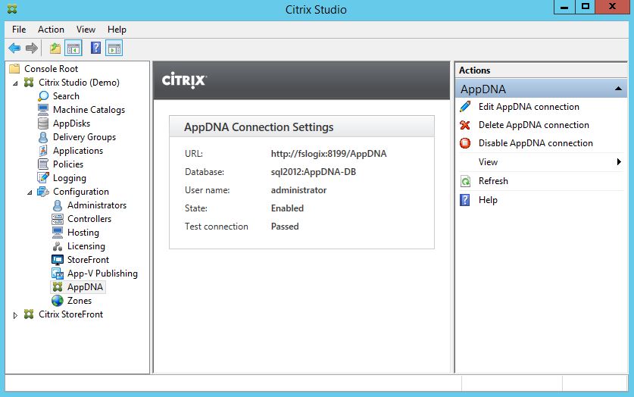The width and height of the screenshot is (634, 397).
Task: Open Zones globe icon node
Action: click(58, 301)
